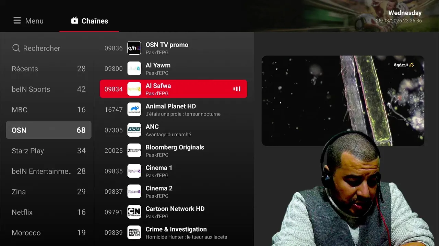Select the beIN Entertainment category
Screen dimensions: 439x246
pyautogui.click(x=49, y=171)
